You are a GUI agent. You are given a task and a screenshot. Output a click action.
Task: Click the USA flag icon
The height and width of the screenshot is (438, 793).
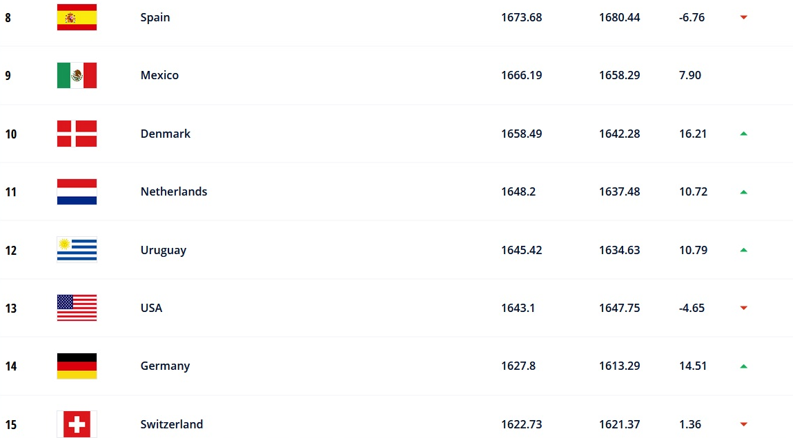click(x=77, y=308)
